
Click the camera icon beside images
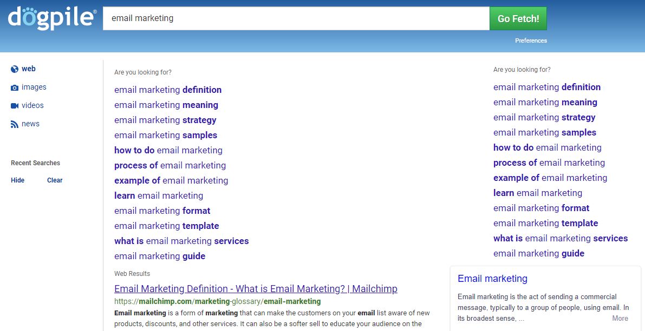coord(15,87)
